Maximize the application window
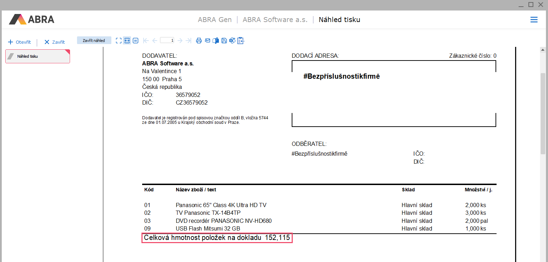Image resolution: width=548 pixels, height=262 pixels. coord(531,5)
